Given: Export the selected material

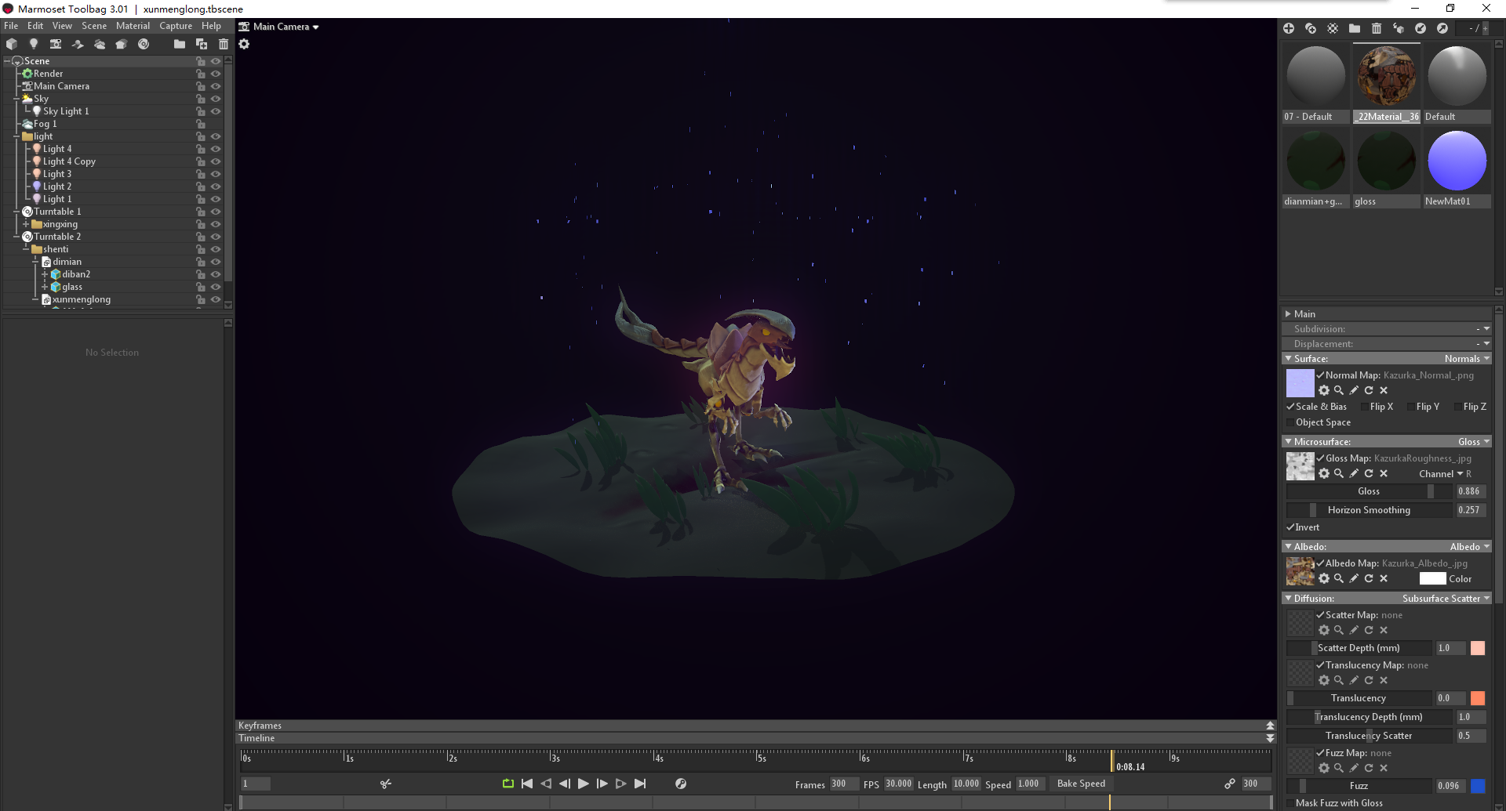Looking at the screenshot, I should tap(1442, 28).
